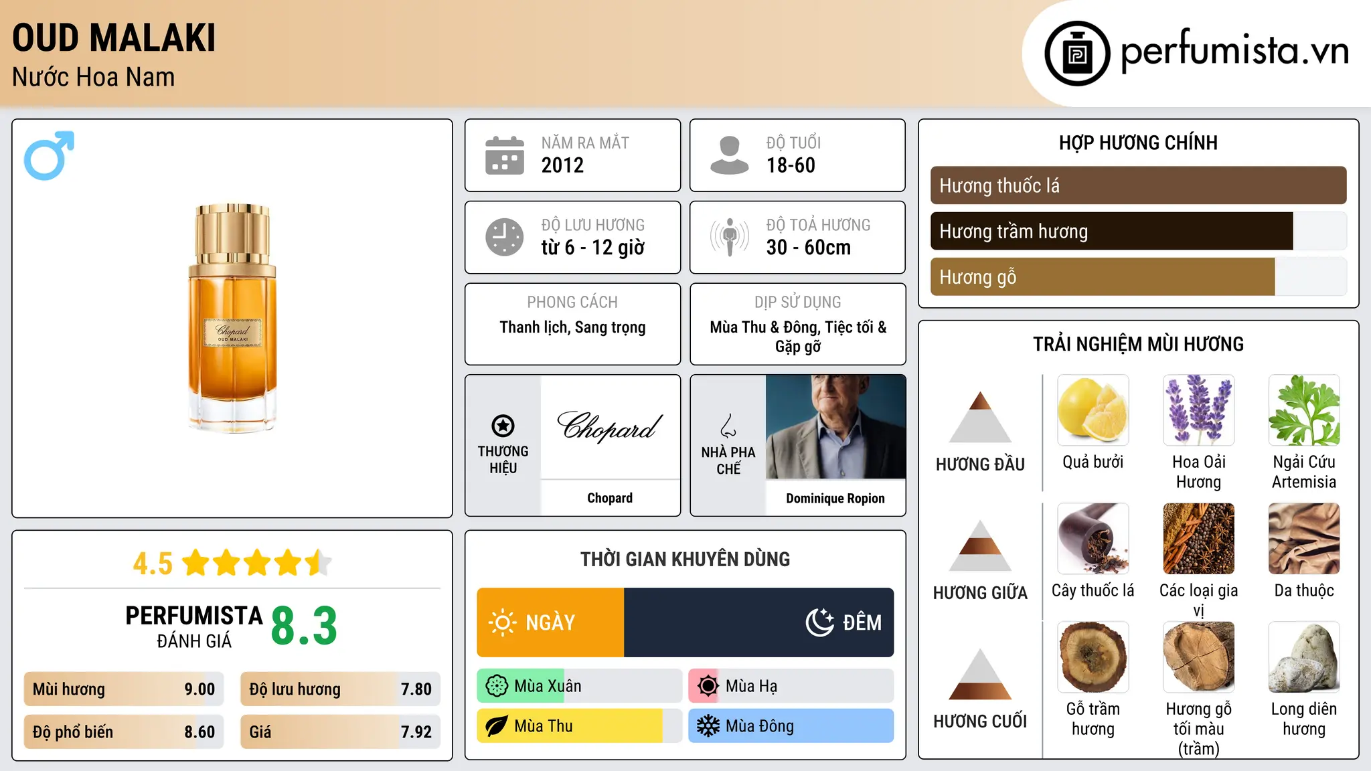Click the nose icon above Nhà pha chế
Image resolution: width=1371 pixels, height=771 pixels.
pos(728,426)
